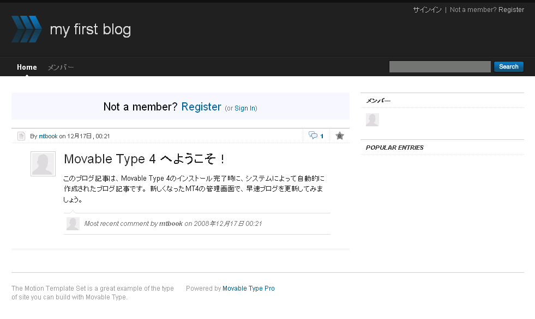This screenshot has height=319, width=535.
Task: Open the comments bubble icon showing 1
Action: point(313,136)
